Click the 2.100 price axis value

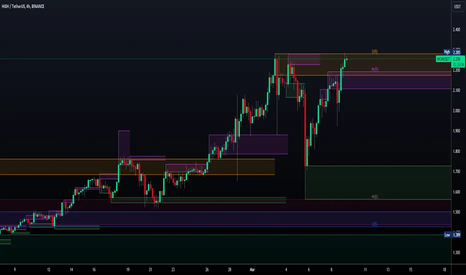456,90
